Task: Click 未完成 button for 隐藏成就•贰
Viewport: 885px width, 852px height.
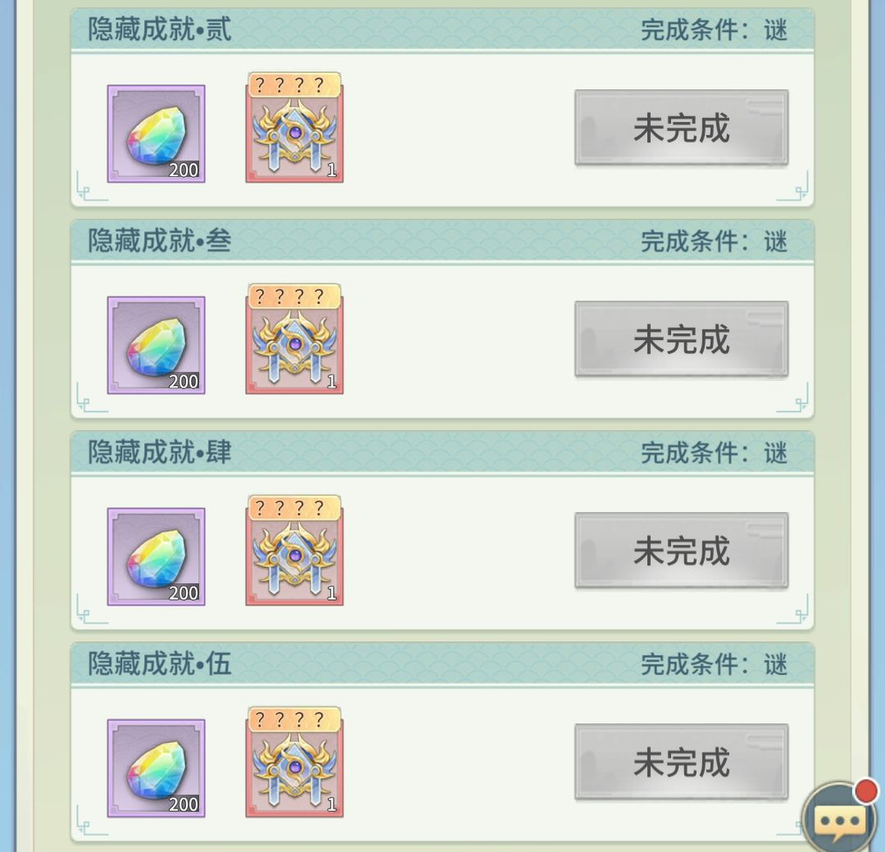Action: [x=681, y=128]
